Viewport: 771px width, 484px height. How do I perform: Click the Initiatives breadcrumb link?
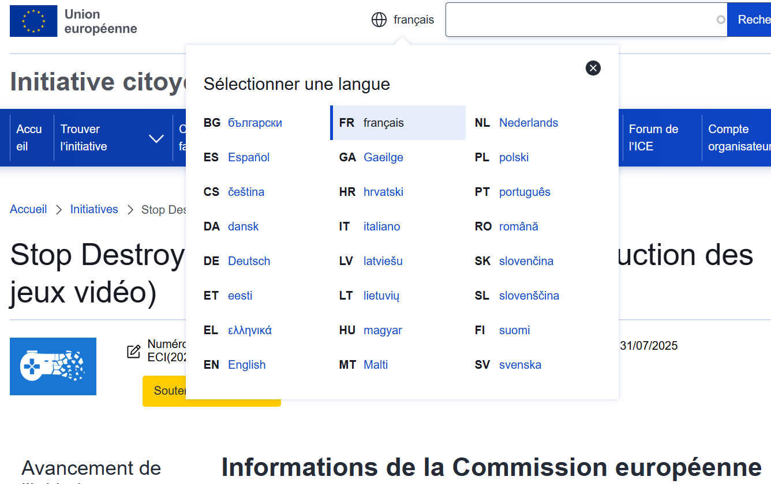coord(94,209)
